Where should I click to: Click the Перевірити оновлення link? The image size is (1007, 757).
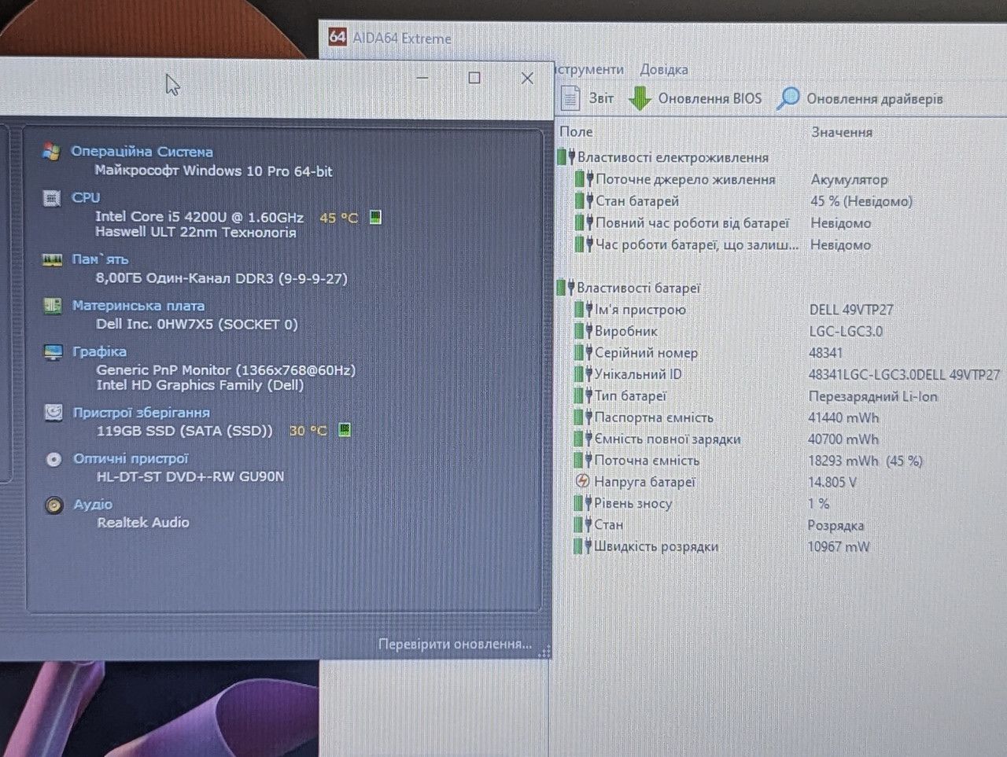coord(455,644)
